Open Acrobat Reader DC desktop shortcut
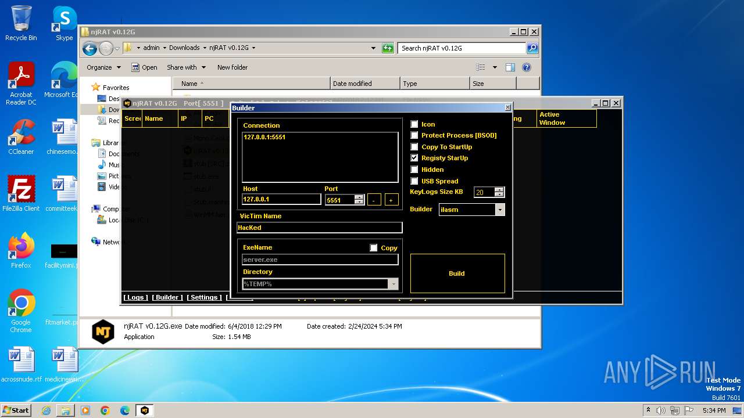The width and height of the screenshot is (744, 418). 21,84
